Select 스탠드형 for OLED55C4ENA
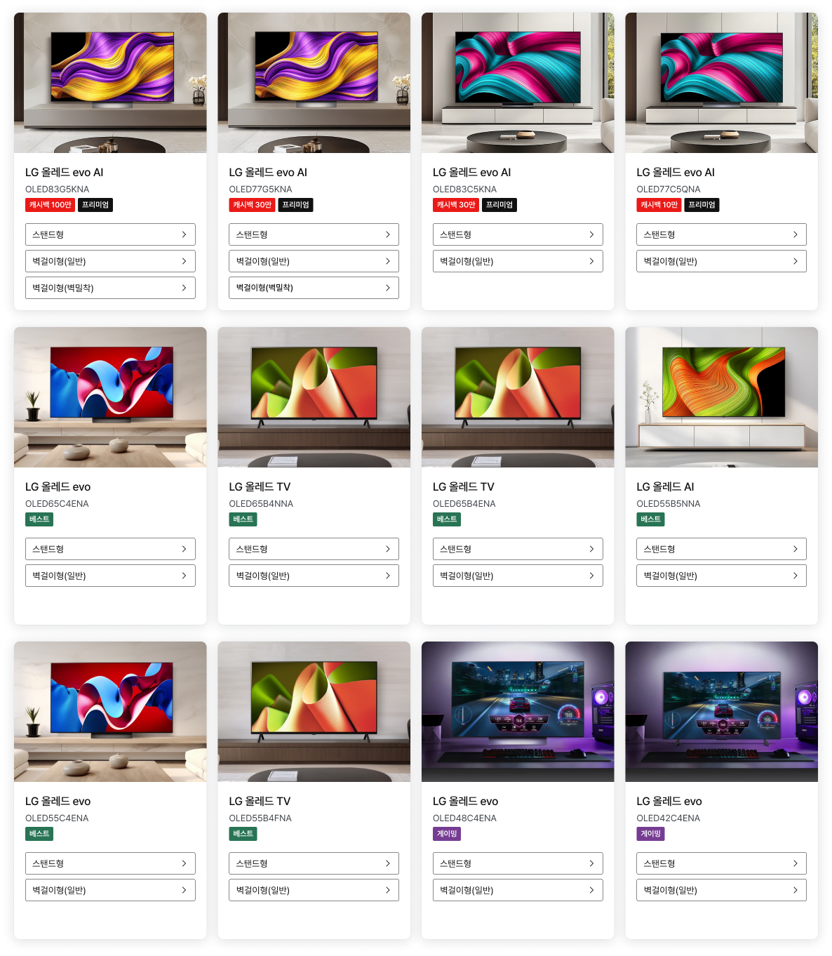 click(x=110, y=863)
